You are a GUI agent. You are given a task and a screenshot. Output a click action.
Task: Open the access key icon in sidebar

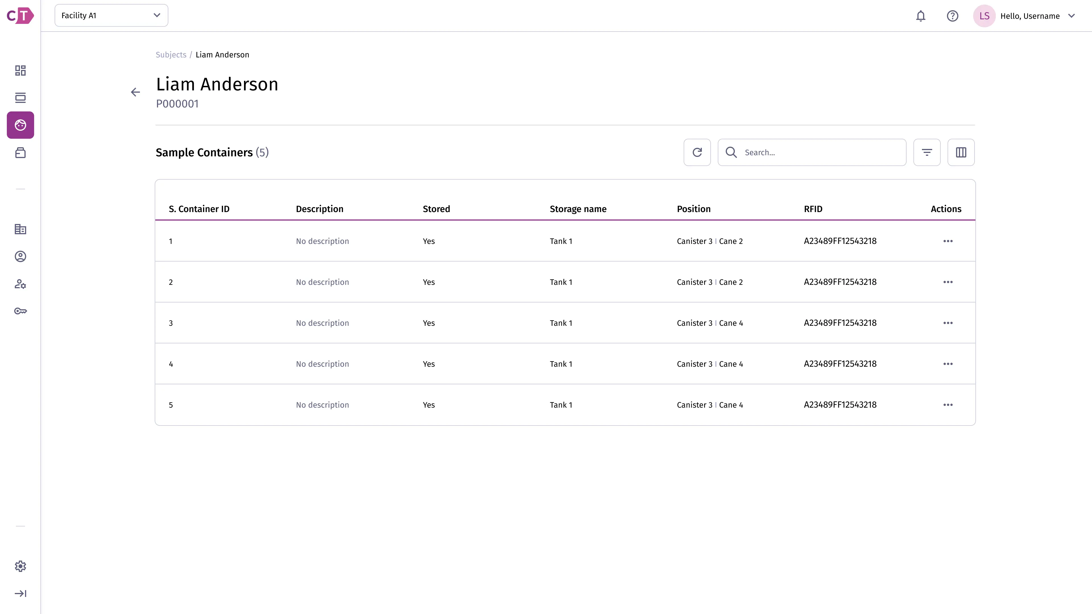(20, 311)
